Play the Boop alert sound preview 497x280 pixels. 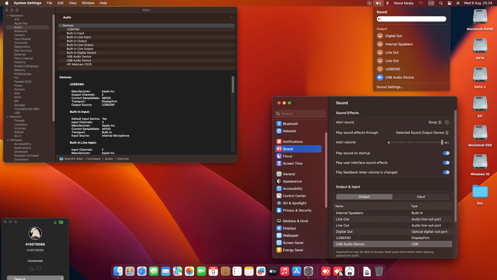click(447, 122)
